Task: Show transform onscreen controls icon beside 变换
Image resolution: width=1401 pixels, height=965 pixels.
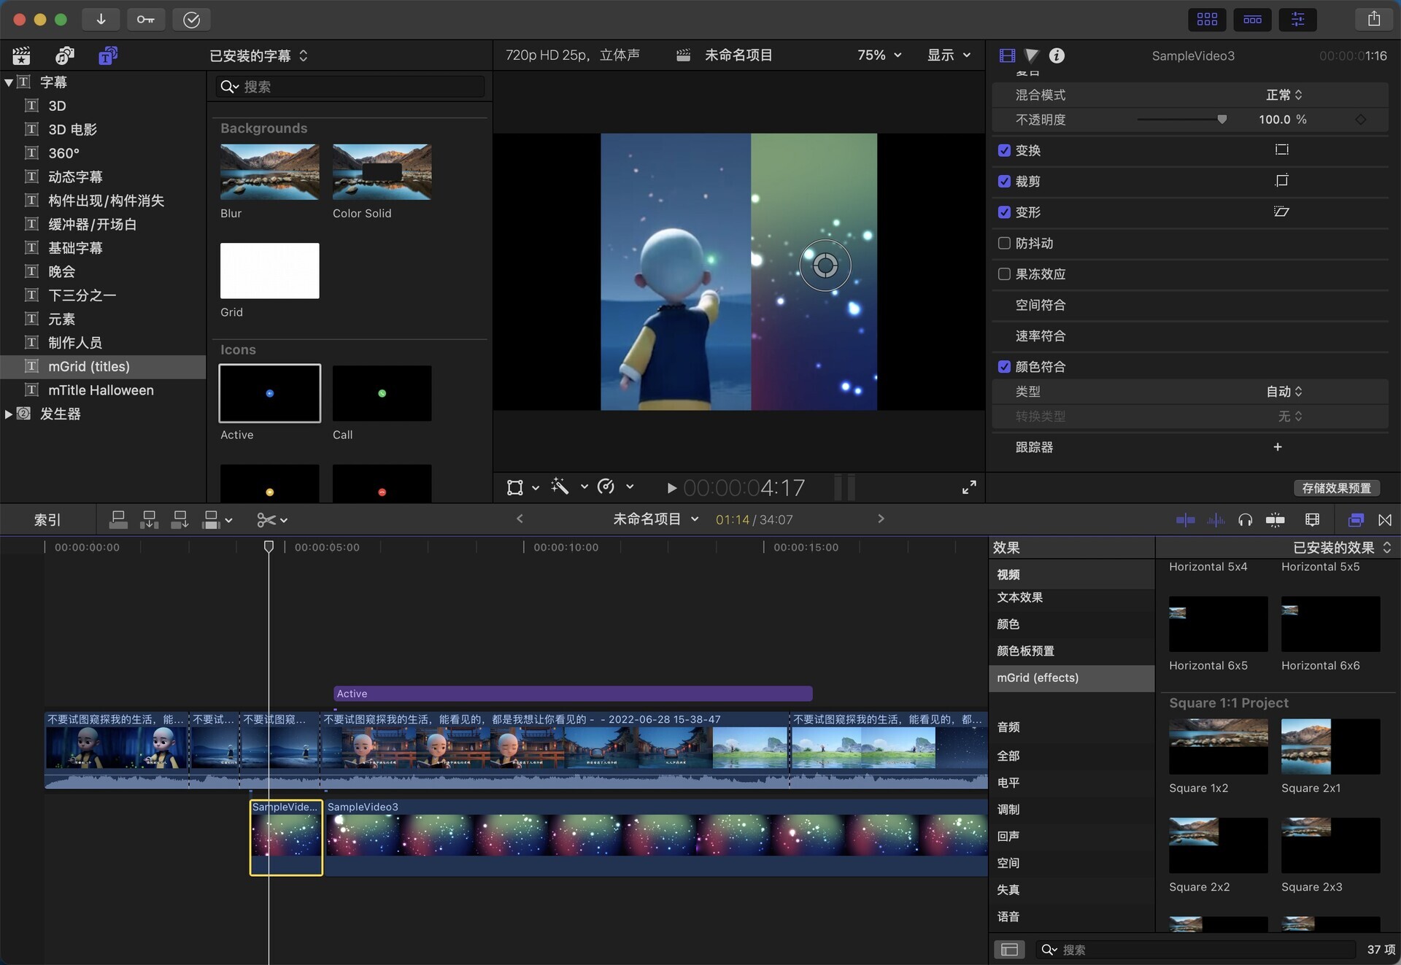Action: tap(1281, 150)
